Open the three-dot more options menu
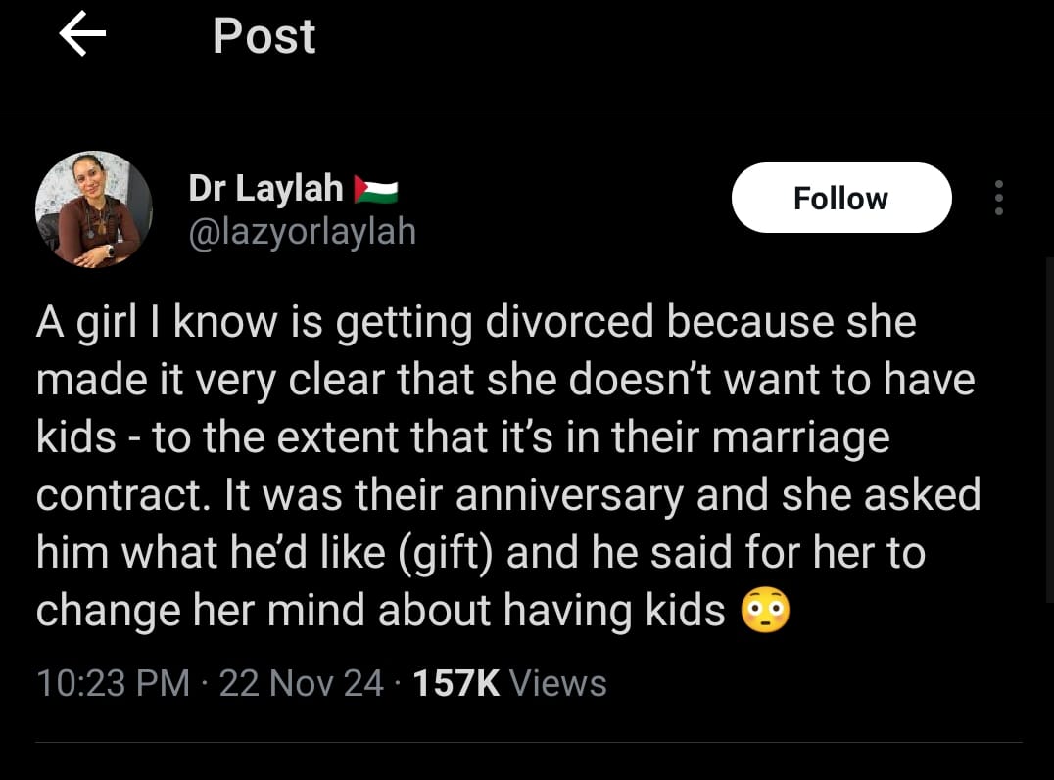1054x780 pixels. coord(998,198)
